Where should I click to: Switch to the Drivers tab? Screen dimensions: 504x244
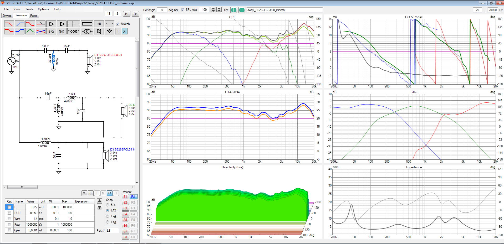coord(7,16)
